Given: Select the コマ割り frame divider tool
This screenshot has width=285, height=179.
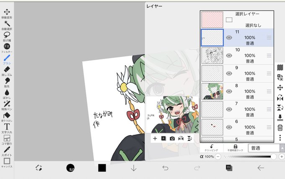Looking at the screenshot, I should click(7, 140).
